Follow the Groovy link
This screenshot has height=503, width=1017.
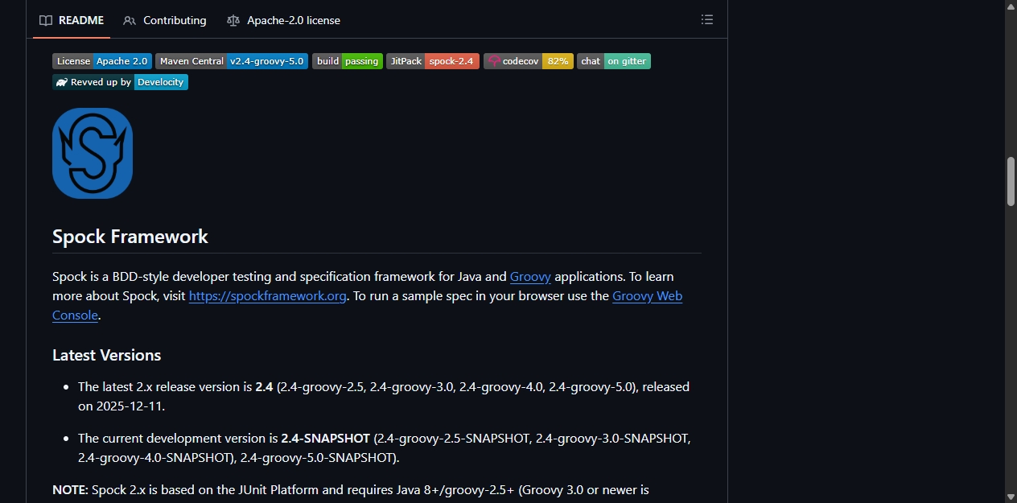(530, 277)
